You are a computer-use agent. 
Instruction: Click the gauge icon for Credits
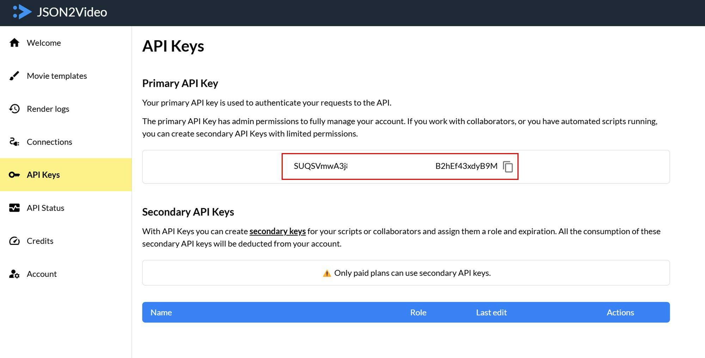tap(14, 241)
